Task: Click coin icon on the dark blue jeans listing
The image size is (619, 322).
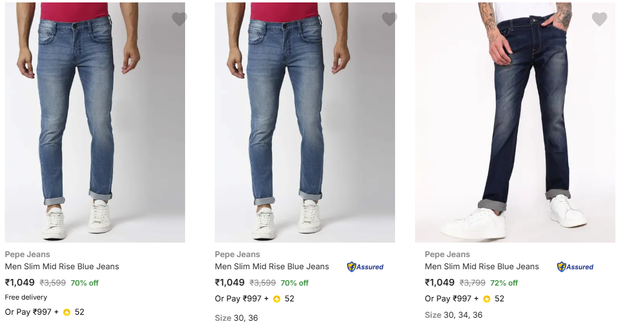Action: point(487,299)
